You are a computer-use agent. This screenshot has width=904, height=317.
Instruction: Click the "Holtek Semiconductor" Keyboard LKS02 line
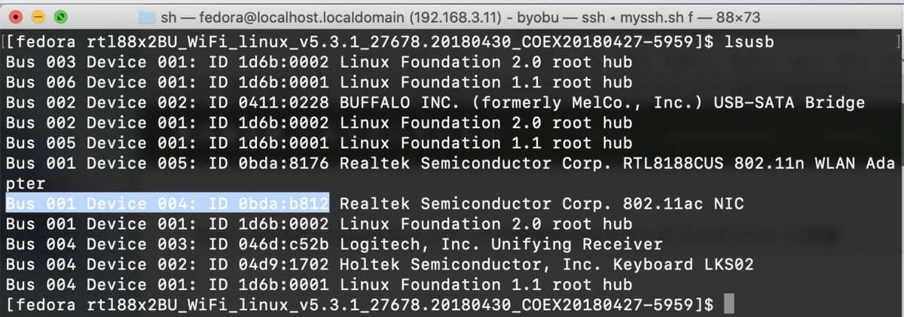coord(546,264)
